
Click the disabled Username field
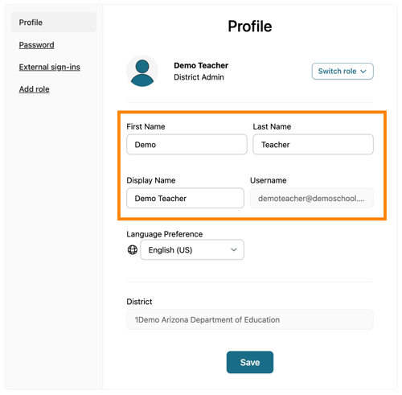coord(312,198)
